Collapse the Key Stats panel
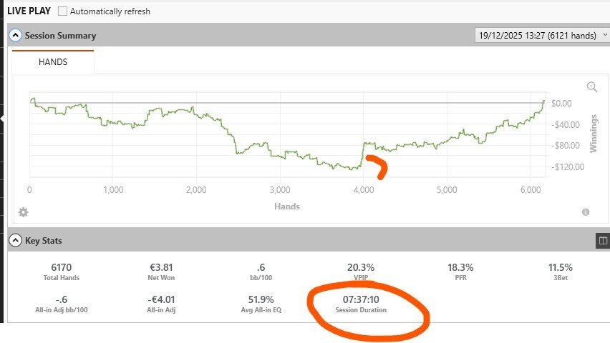The width and height of the screenshot is (610, 343). pos(15,241)
